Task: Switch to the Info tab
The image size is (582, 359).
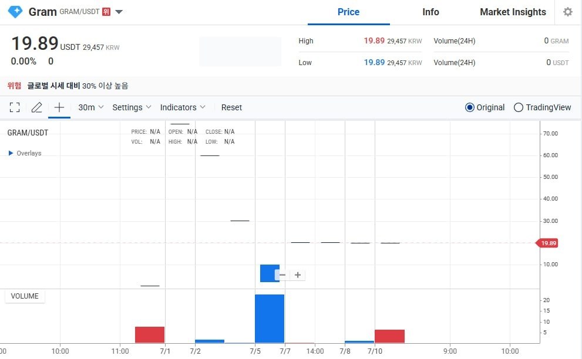Action: tap(430, 12)
